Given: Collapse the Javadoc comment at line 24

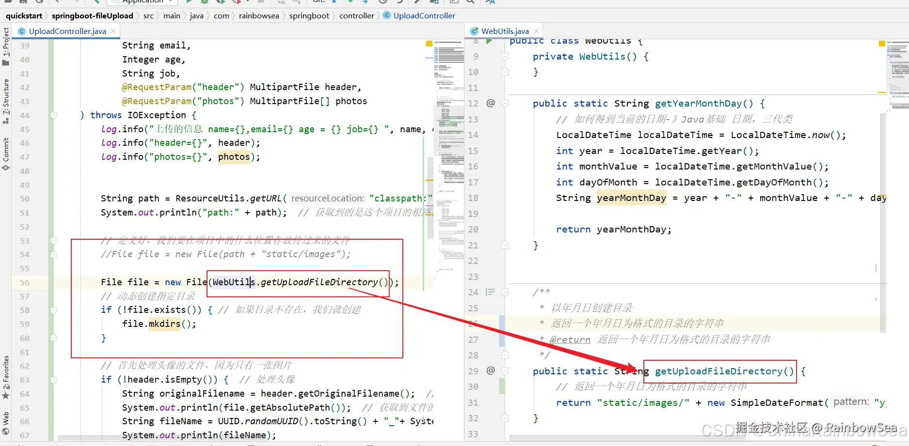Looking at the screenshot, I should click(505, 292).
